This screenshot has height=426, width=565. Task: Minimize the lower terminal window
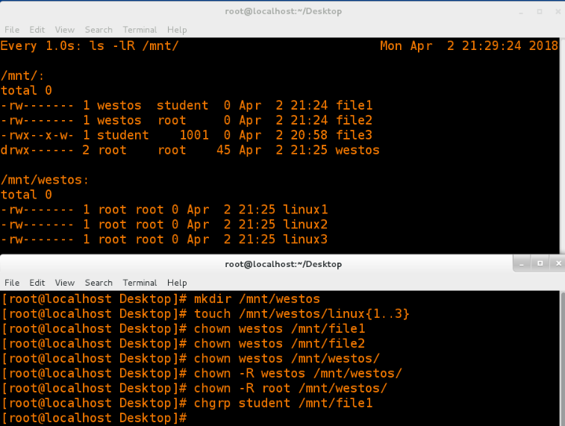pos(522,263)
